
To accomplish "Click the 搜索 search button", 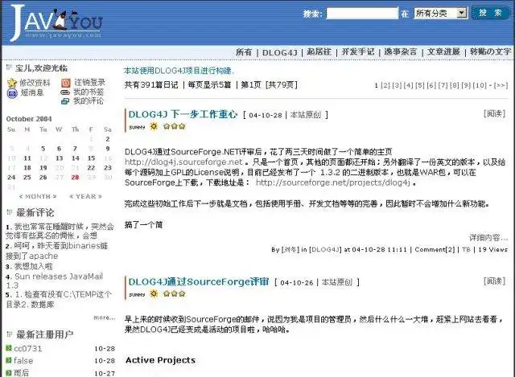I will point(490,13).
